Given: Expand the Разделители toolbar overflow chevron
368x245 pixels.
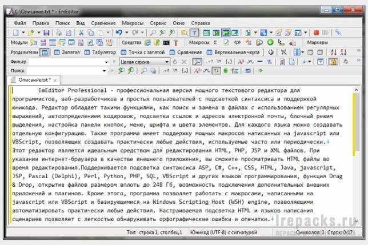Looking at the screenshot, I should click(x=358, y=51).
